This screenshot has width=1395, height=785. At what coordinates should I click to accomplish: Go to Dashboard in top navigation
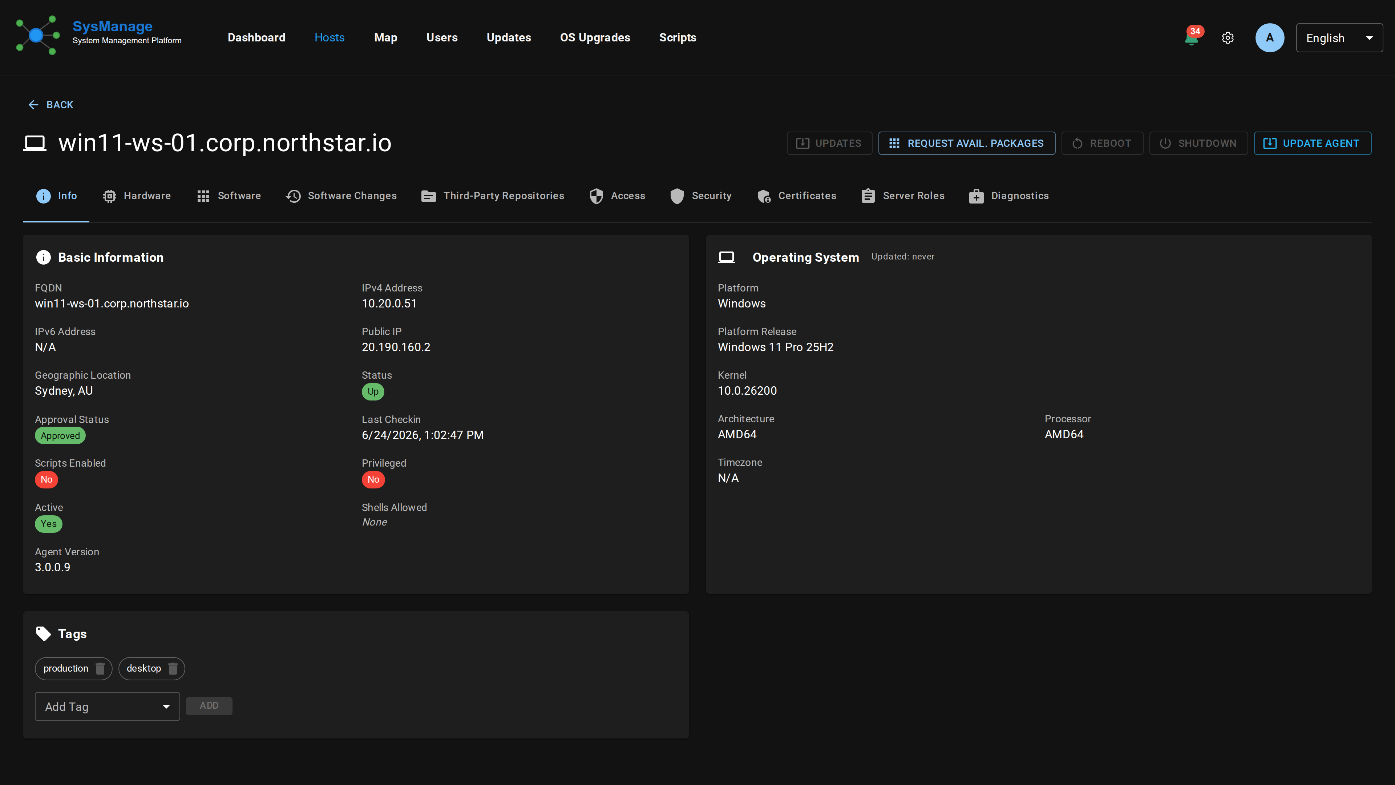coord(256,37)
